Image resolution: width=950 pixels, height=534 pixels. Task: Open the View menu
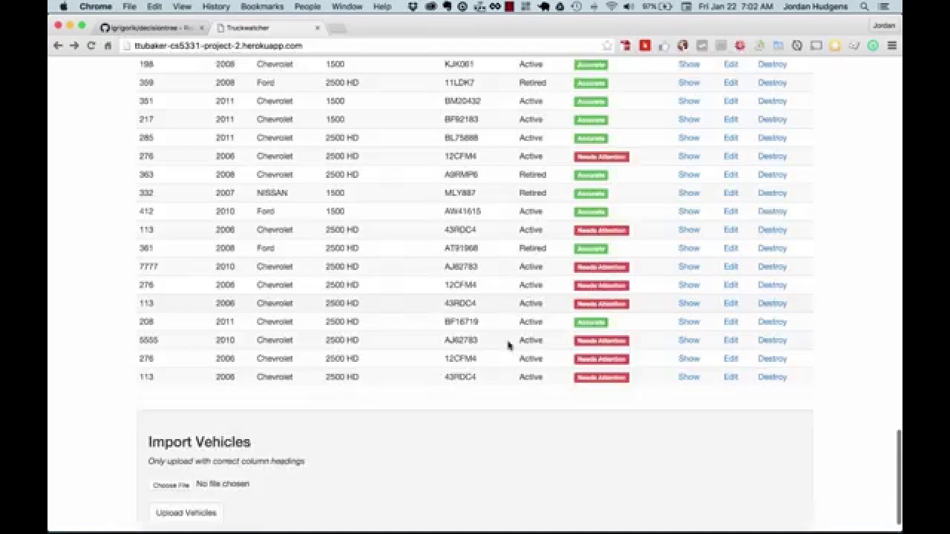(x=182, y=7)
